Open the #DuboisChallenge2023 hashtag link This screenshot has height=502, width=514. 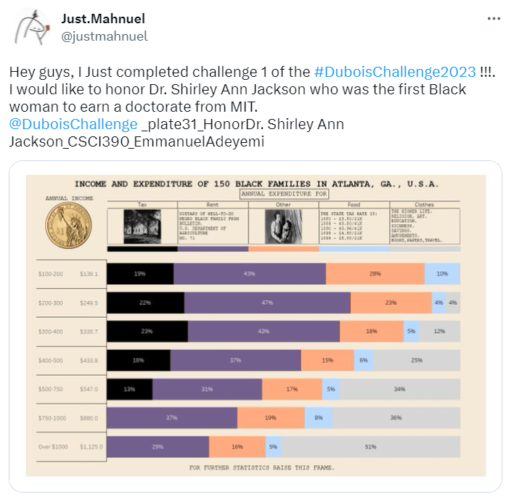[x=396, y=73]
